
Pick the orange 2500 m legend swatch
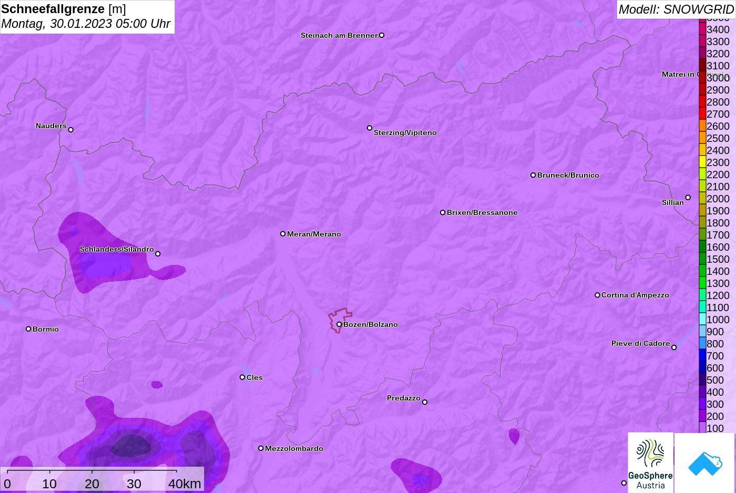(x=702, y=138)
